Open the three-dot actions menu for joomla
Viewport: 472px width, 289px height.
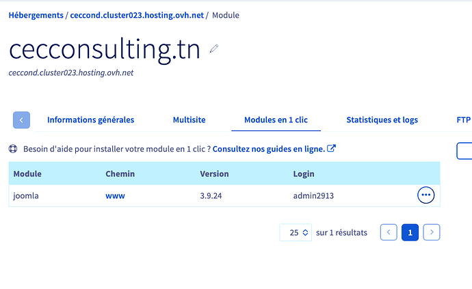tap(425, 195)
